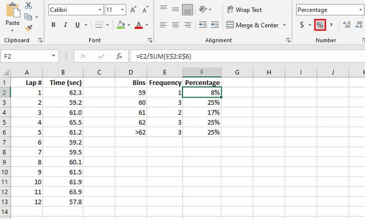
Task: Click Merge & Center button
Action: (x=252, y=25)
